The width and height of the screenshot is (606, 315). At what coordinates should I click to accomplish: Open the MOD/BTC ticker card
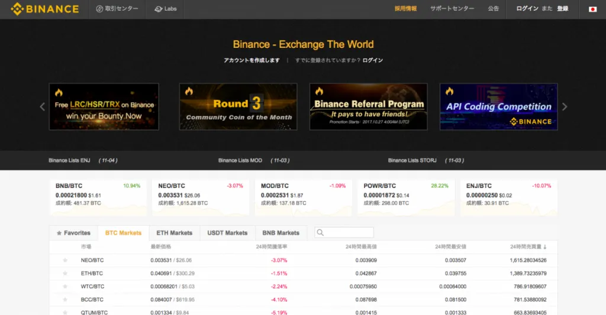click(x=304, y=197)
